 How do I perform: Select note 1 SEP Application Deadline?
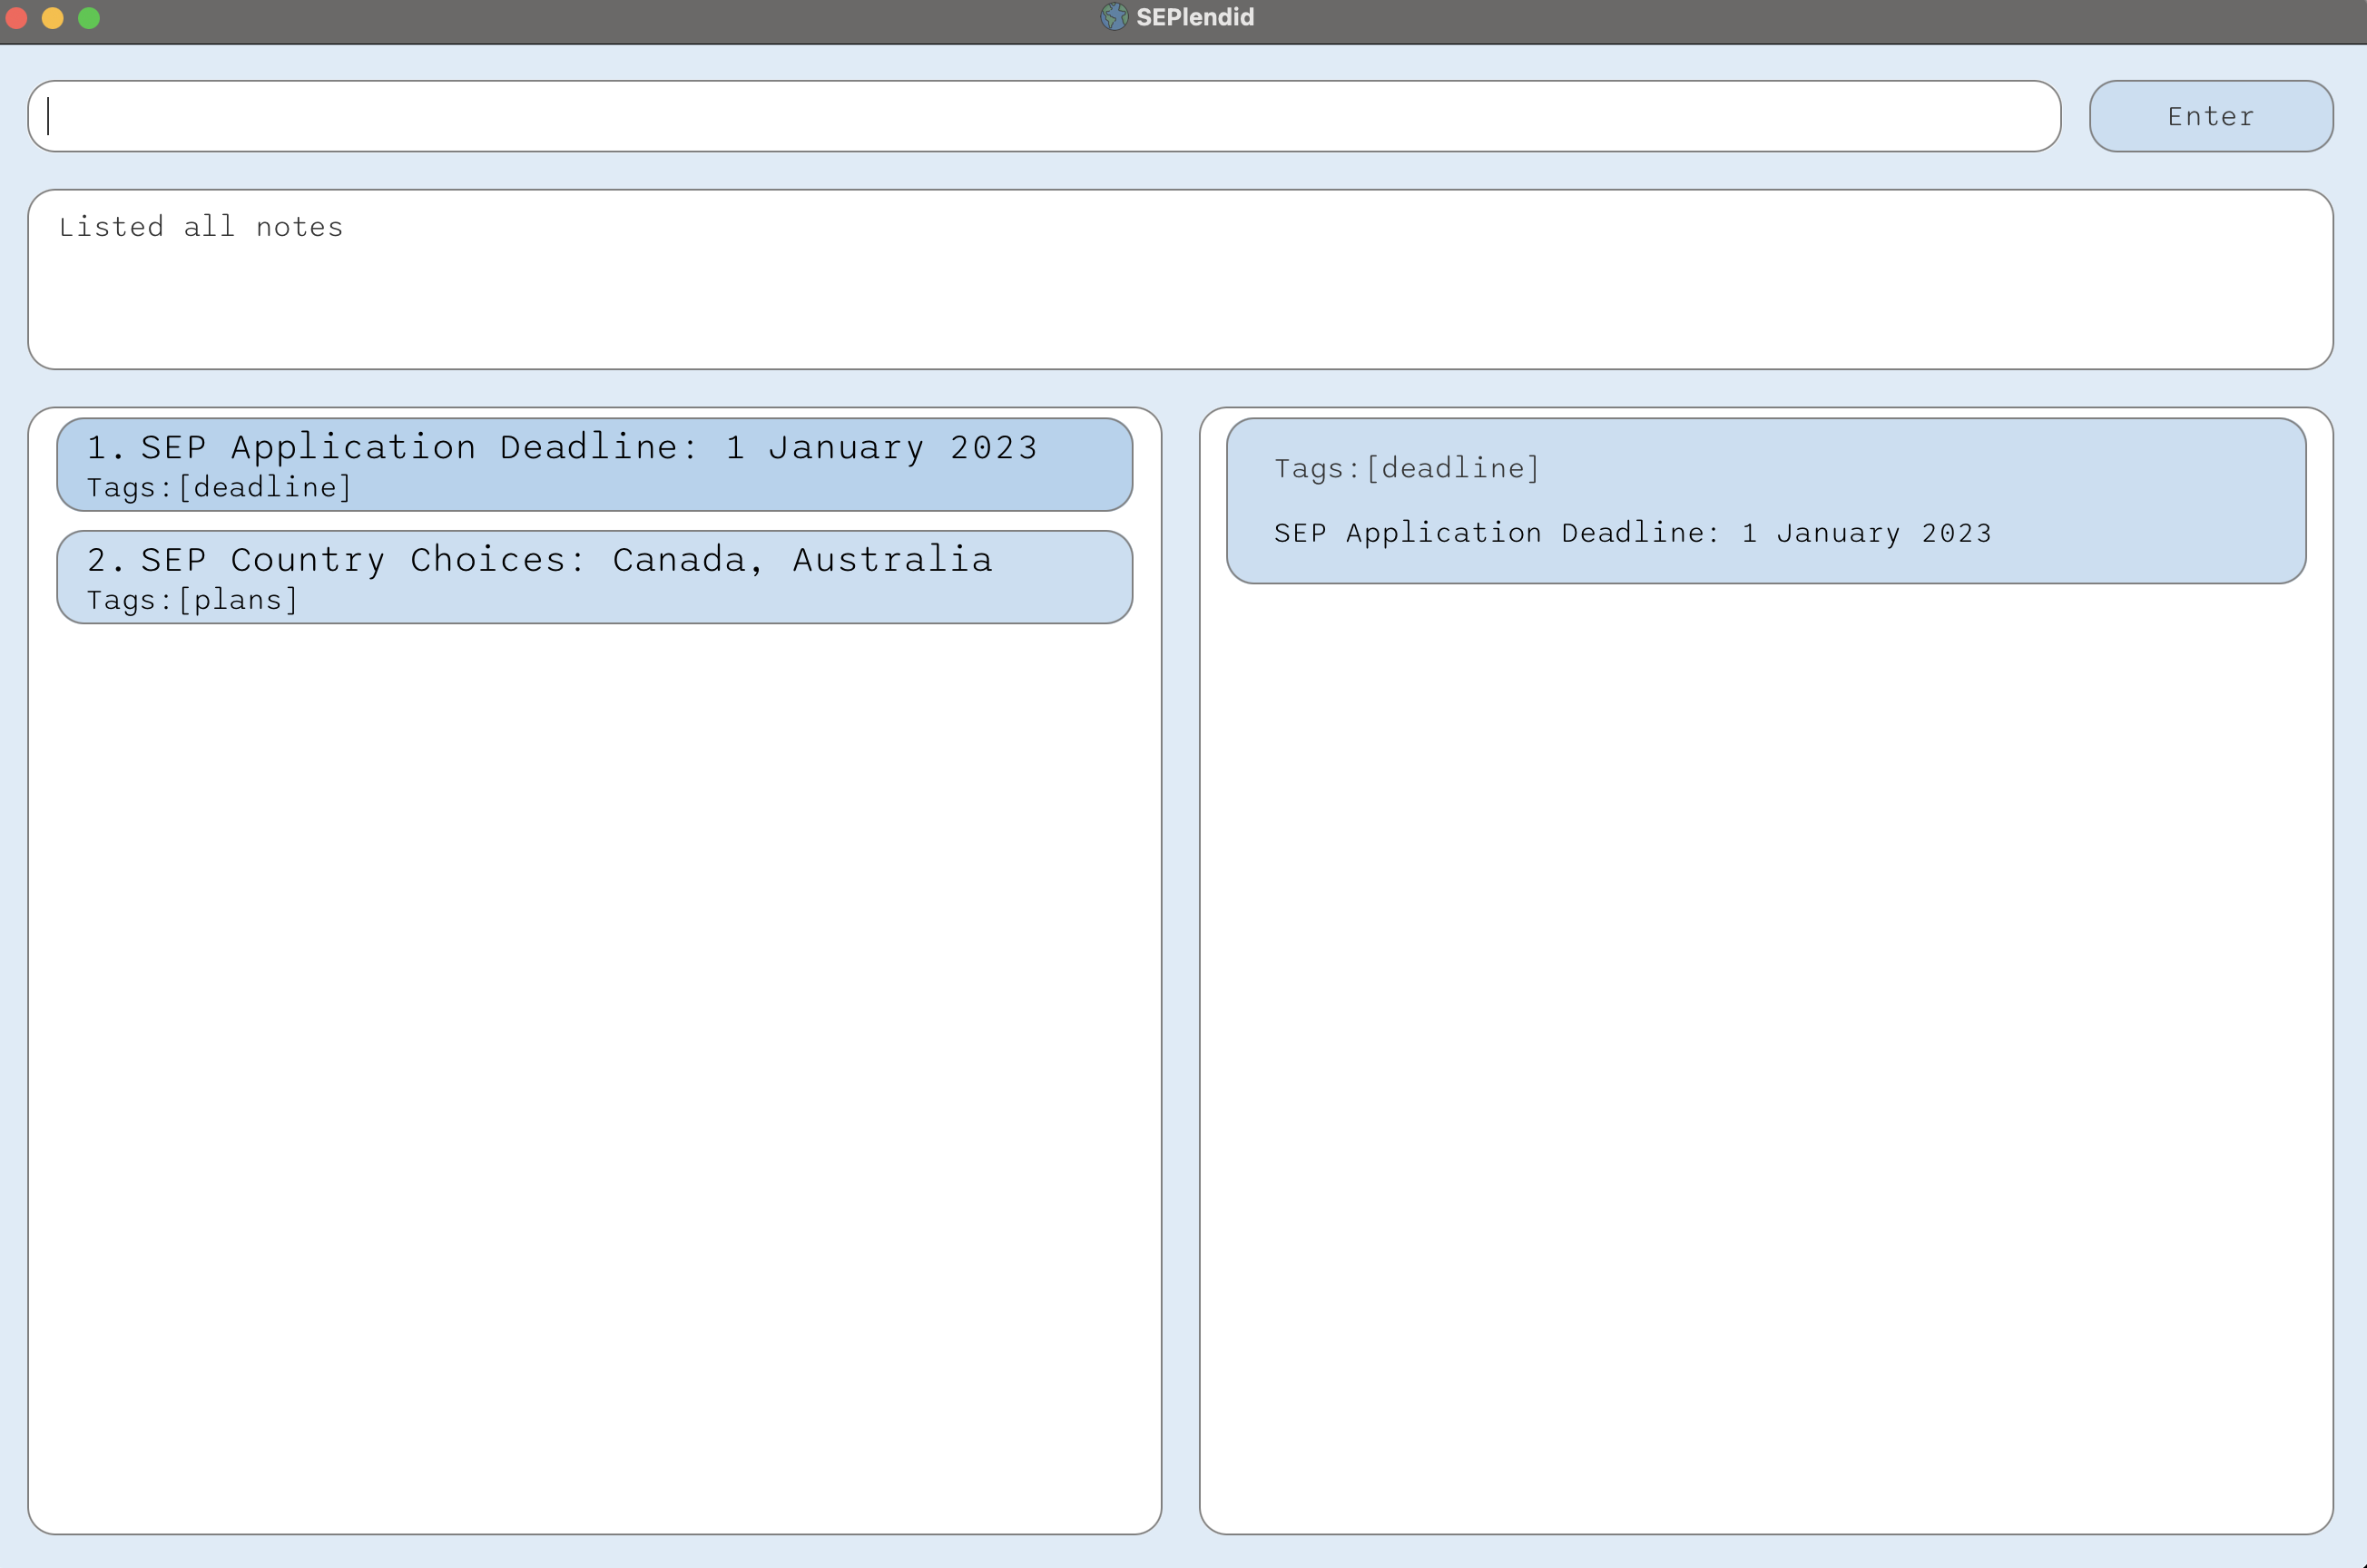tap(596, 464)
